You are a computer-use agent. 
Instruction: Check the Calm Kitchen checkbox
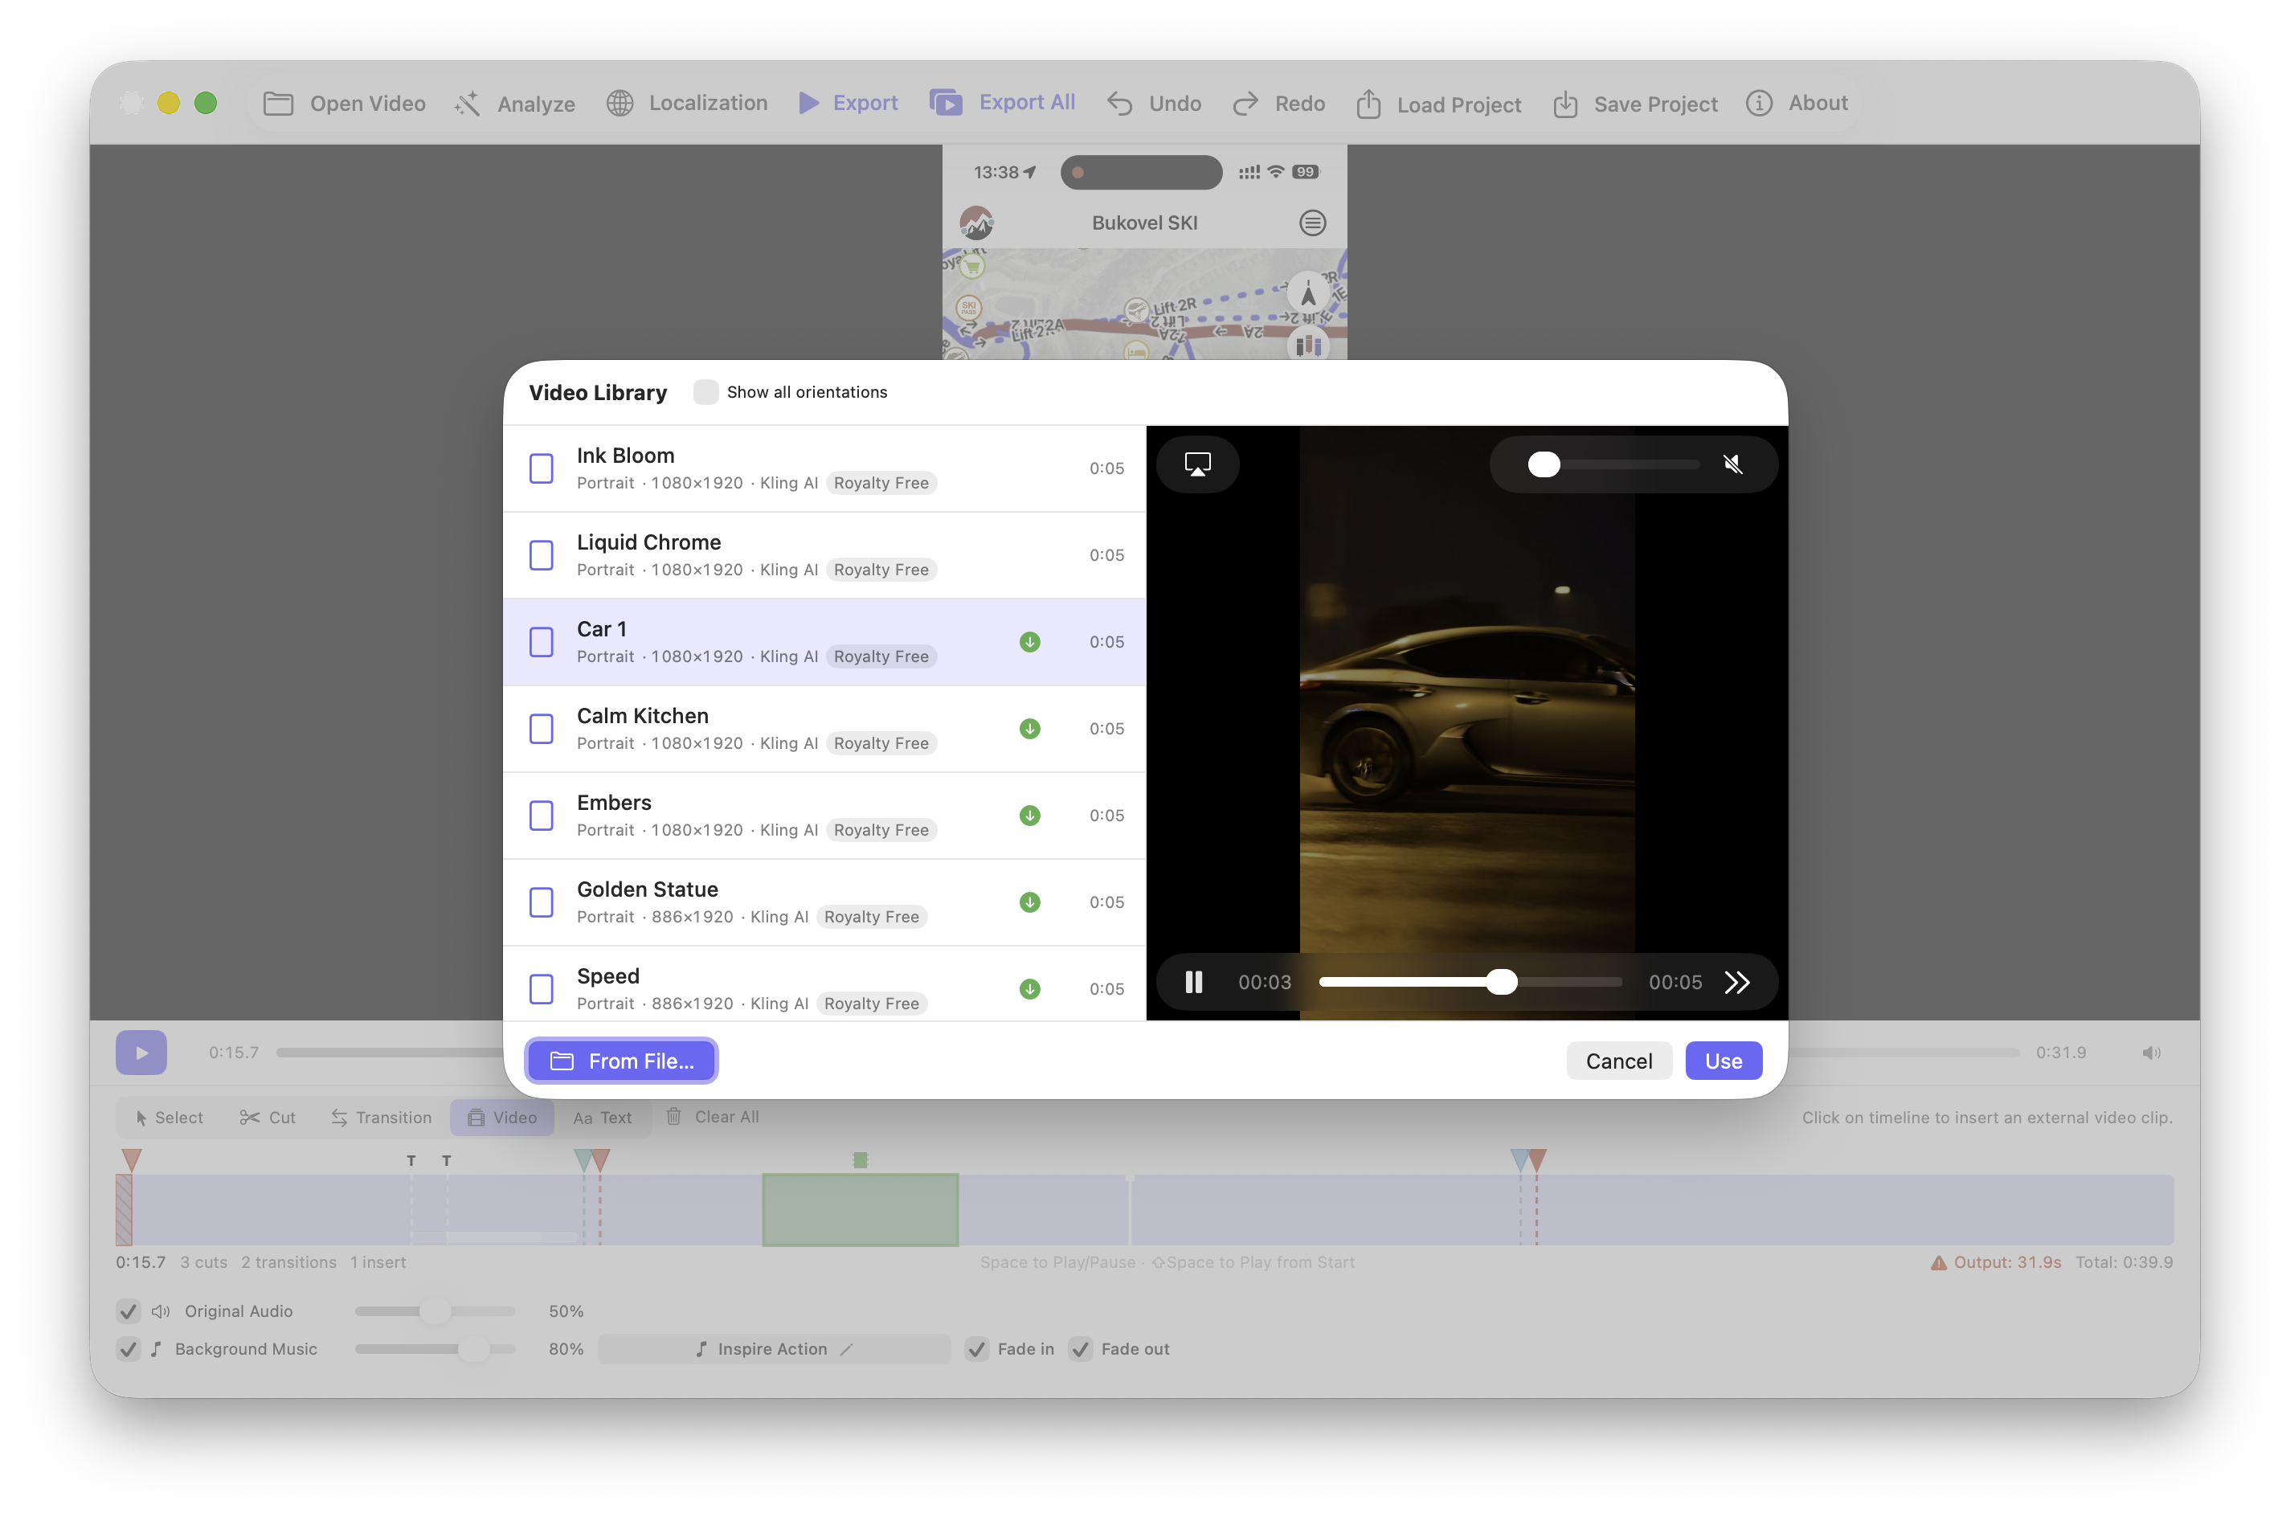pyautogui.click(x=542, y=729)
